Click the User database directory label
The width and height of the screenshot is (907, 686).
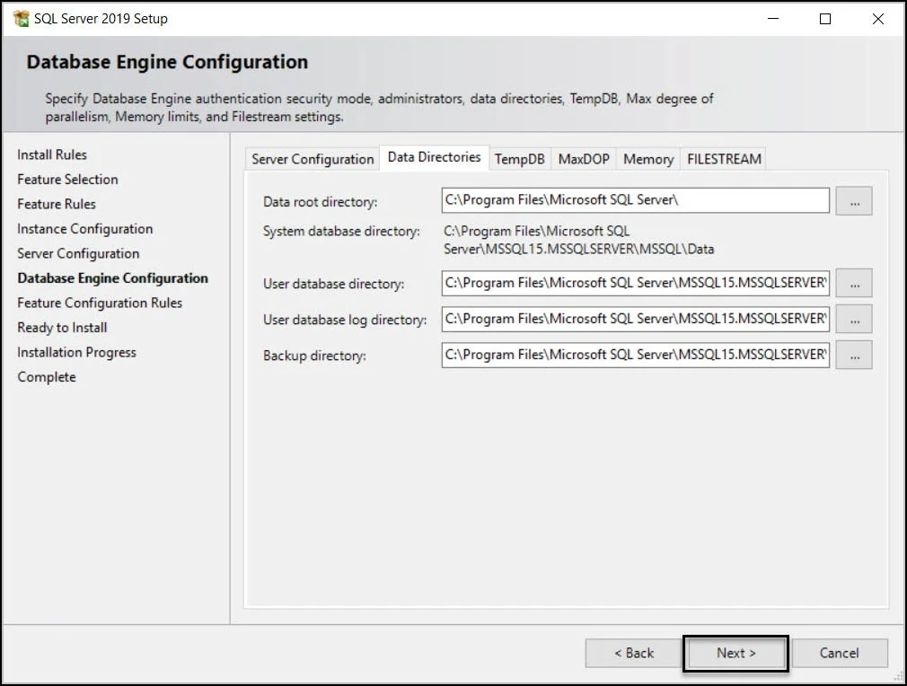click(333, 284)
